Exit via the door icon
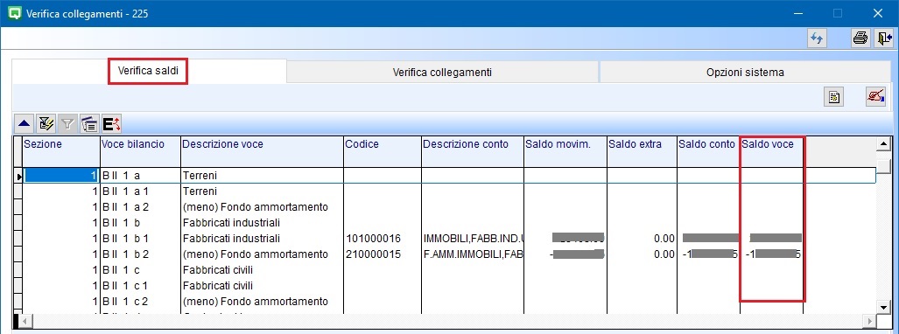Viewport: 899px width, 334px height. [x=883, y=38]
